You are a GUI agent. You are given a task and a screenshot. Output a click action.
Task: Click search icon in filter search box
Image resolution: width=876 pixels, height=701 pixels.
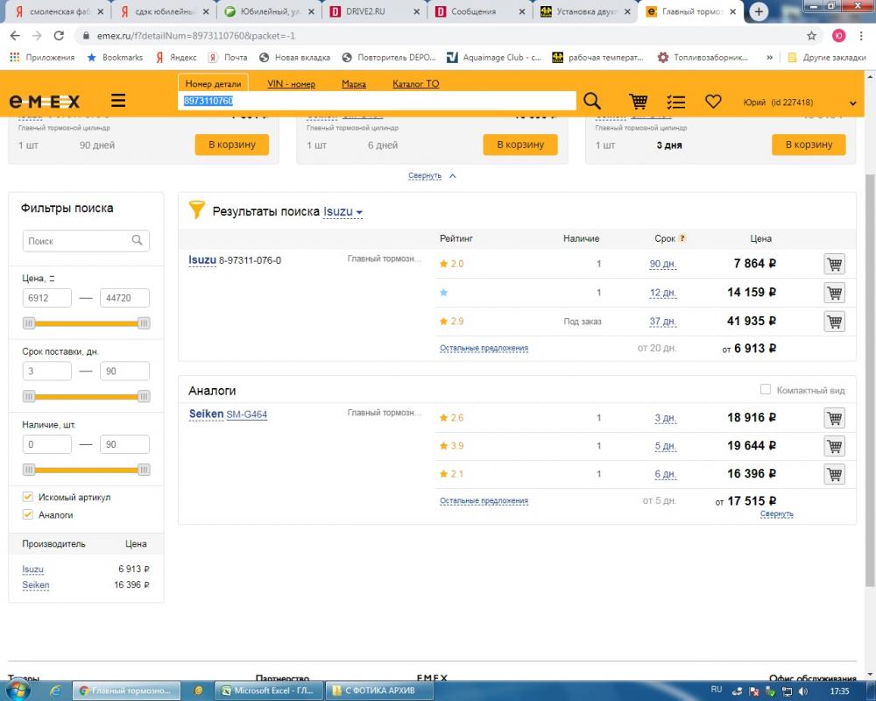137,240
